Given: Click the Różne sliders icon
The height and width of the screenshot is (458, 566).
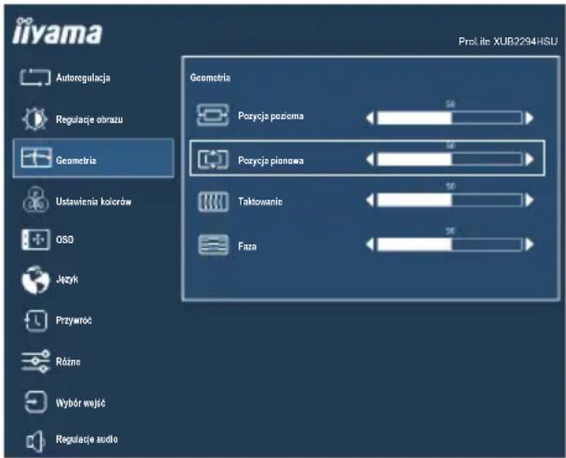Looking at the screenshot, I should 35,360.
